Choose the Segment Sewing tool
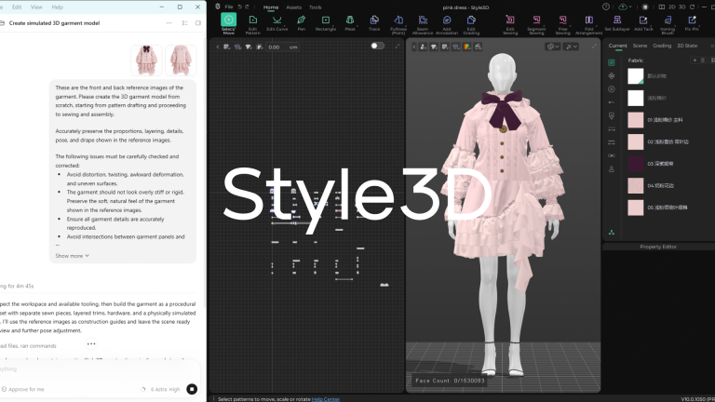This screenshot has height=402, width=715. click(536, 24)
